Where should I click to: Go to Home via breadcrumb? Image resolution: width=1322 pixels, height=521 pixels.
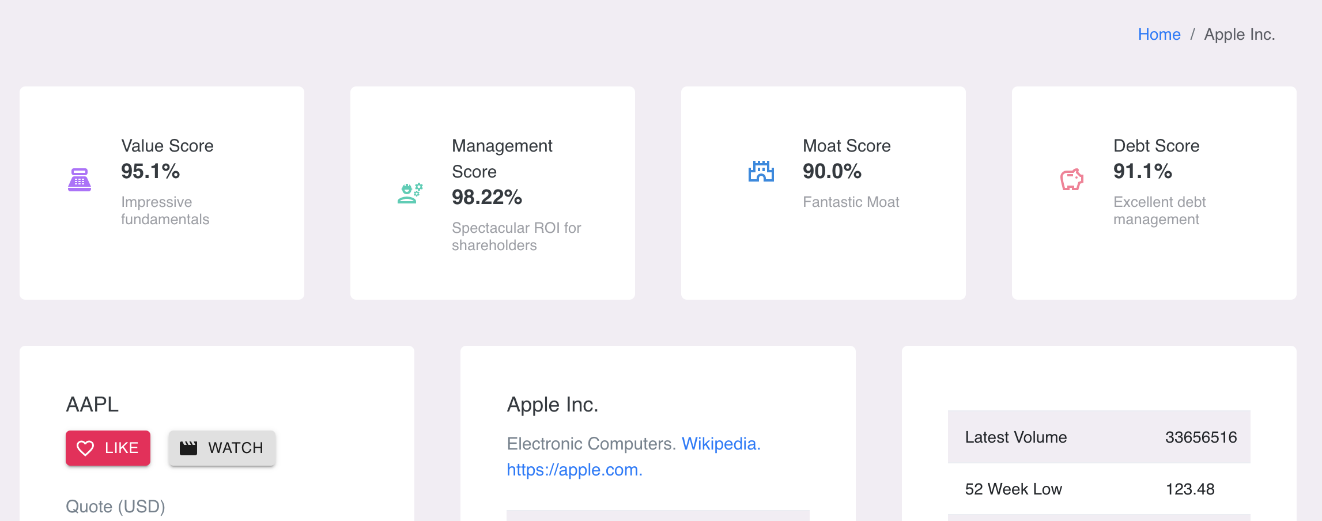click(x=1159, y=35)
